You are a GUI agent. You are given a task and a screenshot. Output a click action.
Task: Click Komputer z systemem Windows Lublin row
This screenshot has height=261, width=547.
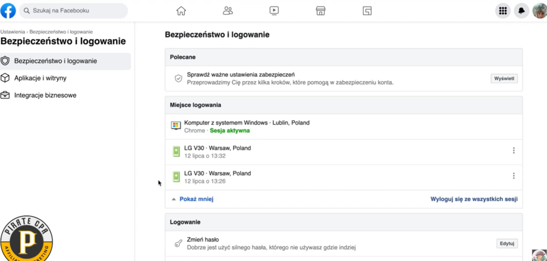click(x=343, y=126)
